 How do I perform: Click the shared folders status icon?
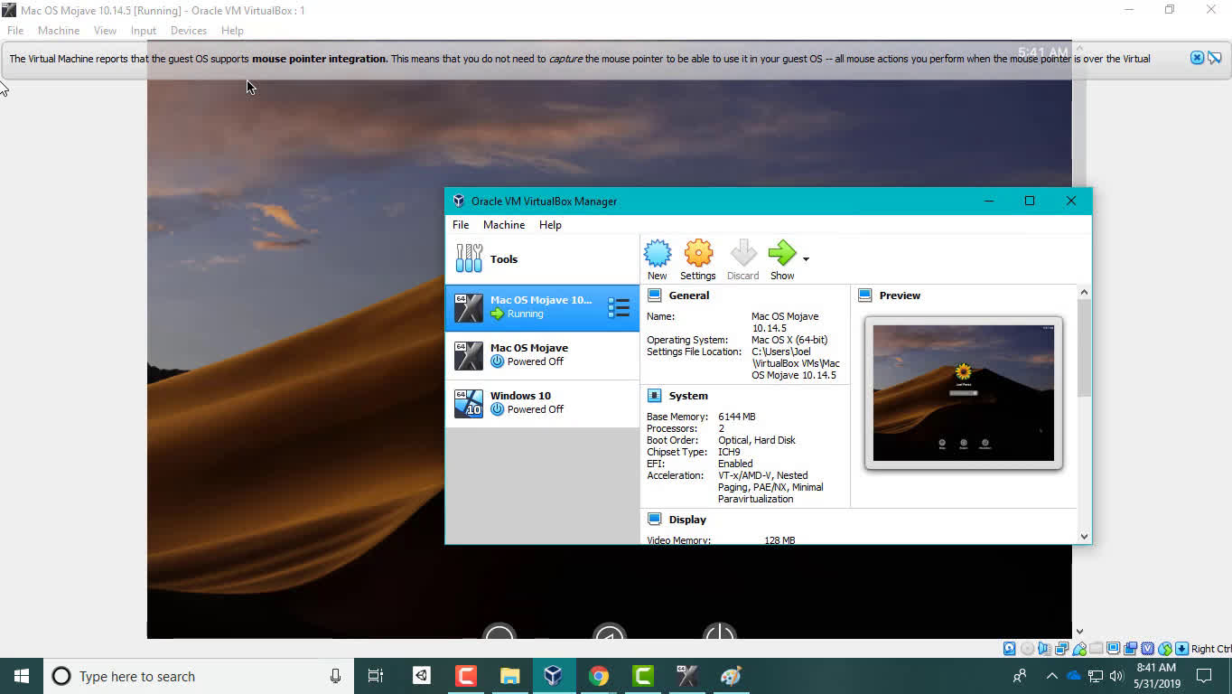[x=1096, y=649]
